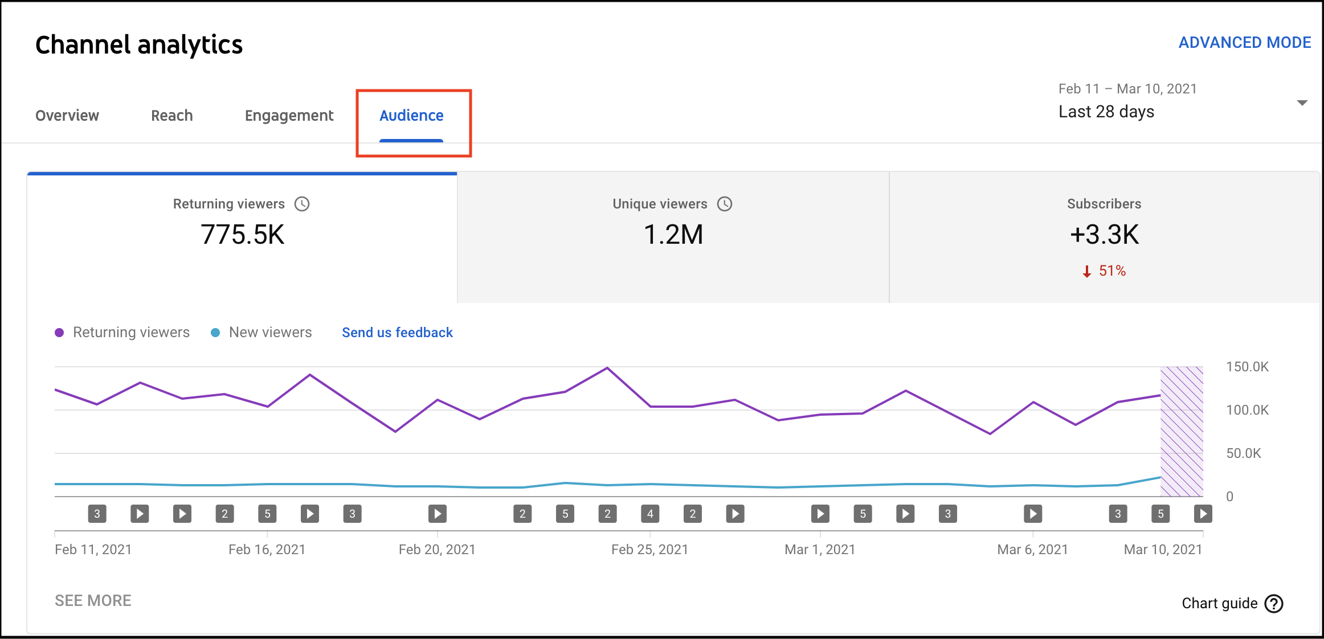1324x639 pixels.
Task: Click the '4' videos marker near Feb 25
Action: pyautogui.click(x=650, y=514)
